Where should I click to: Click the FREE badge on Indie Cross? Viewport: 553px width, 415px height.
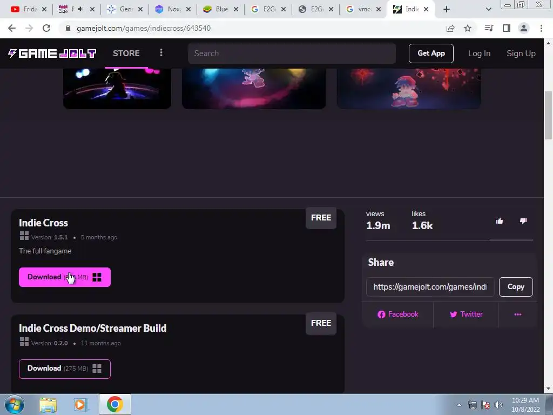point(321,218)
